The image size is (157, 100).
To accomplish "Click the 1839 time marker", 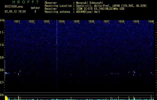I will 136,21.
